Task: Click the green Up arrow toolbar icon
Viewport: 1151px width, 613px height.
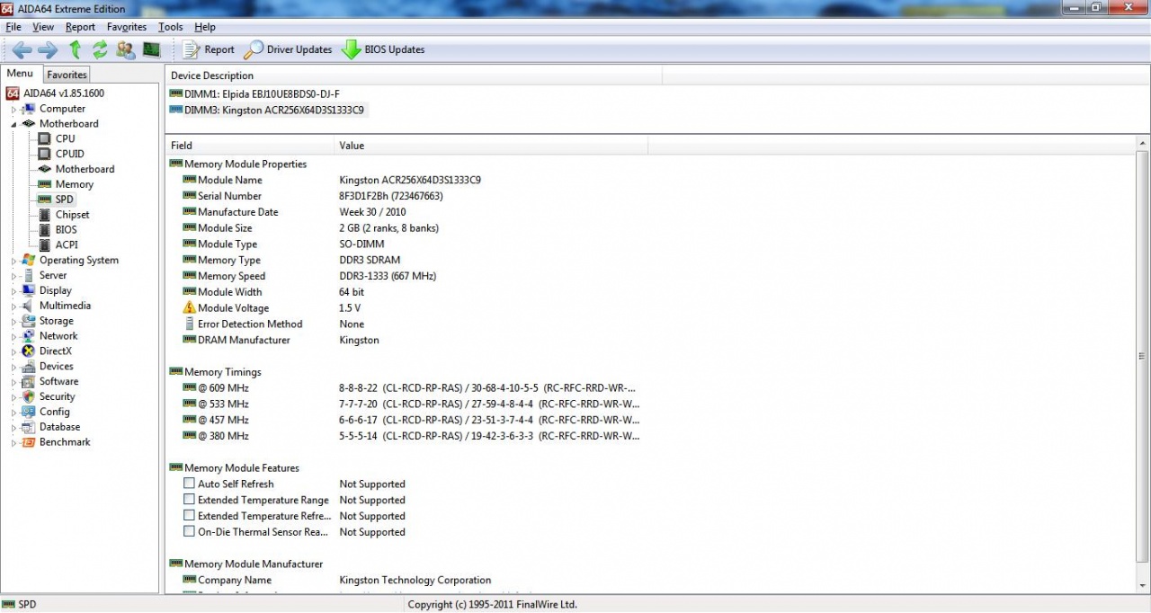Action: pos(76,49)
